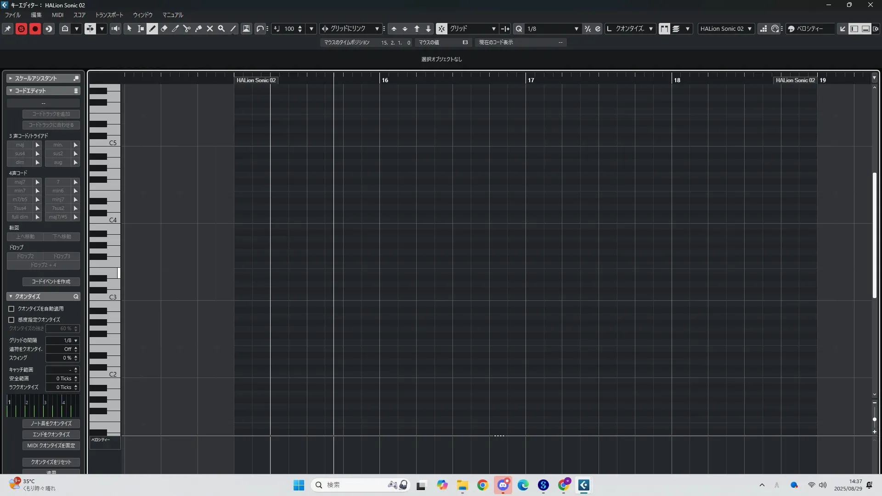The width and height of the screenshot is (882, 496).
Task: Click the ノート長をクオンタイズ button
Action: point(51,423)
